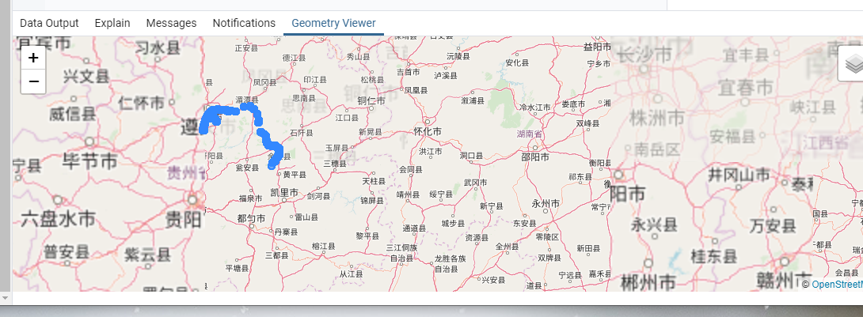The height and width of the screenshot is (317, 863).
Task: Click the 安福县 map label
Action: pos(733,136)
